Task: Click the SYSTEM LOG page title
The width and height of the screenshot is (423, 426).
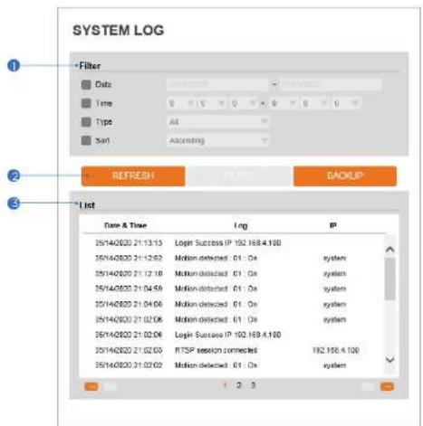Action: point(119,30)
